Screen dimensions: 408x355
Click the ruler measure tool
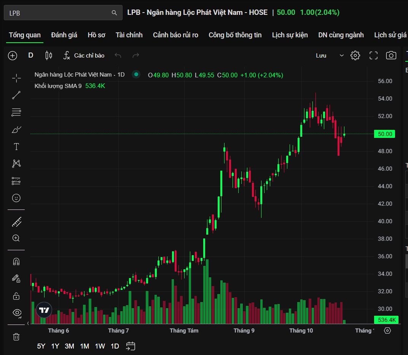click(x=16, y=221)
